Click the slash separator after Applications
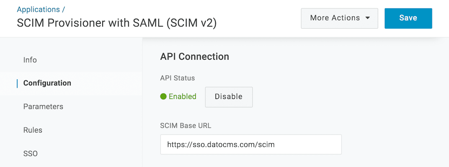Screen dimensions: 449x167 (x=63, y=9)
